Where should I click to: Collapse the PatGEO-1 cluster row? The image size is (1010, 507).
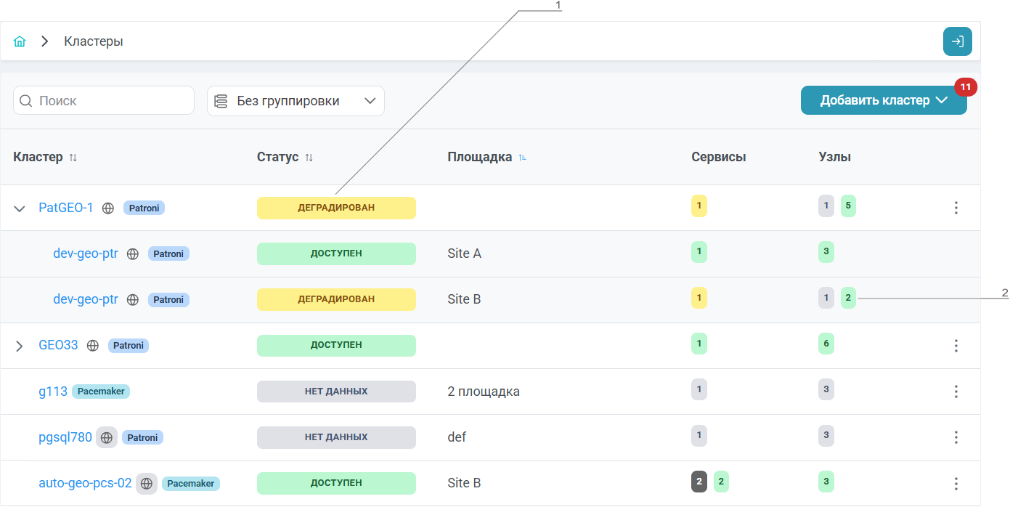pyautogui.click(x=20, y=208)
